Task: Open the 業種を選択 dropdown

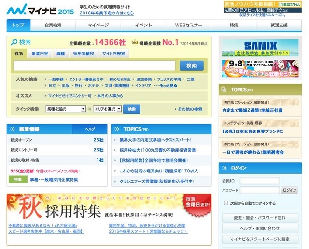Action: pos(66,109)
